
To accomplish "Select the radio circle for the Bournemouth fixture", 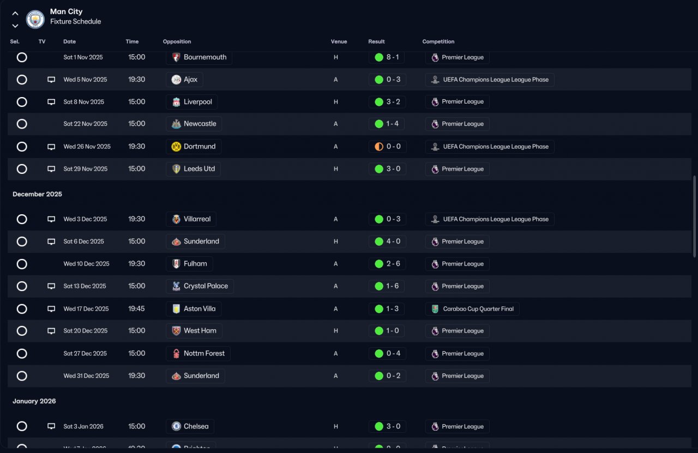I will 22,57.
